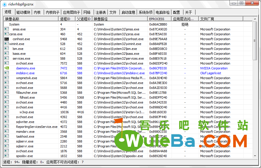Click the 应用层访问... column header
261x168 pixels.
click(x=185, y=19)
